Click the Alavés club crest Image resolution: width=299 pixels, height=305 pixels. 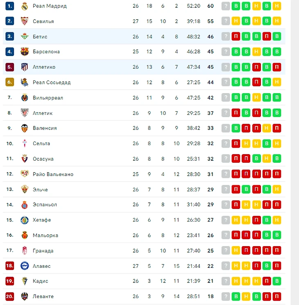click(x=25, y=266)
